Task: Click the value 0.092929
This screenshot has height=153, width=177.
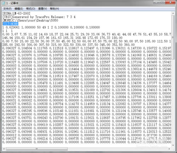Action: point(25,125)
